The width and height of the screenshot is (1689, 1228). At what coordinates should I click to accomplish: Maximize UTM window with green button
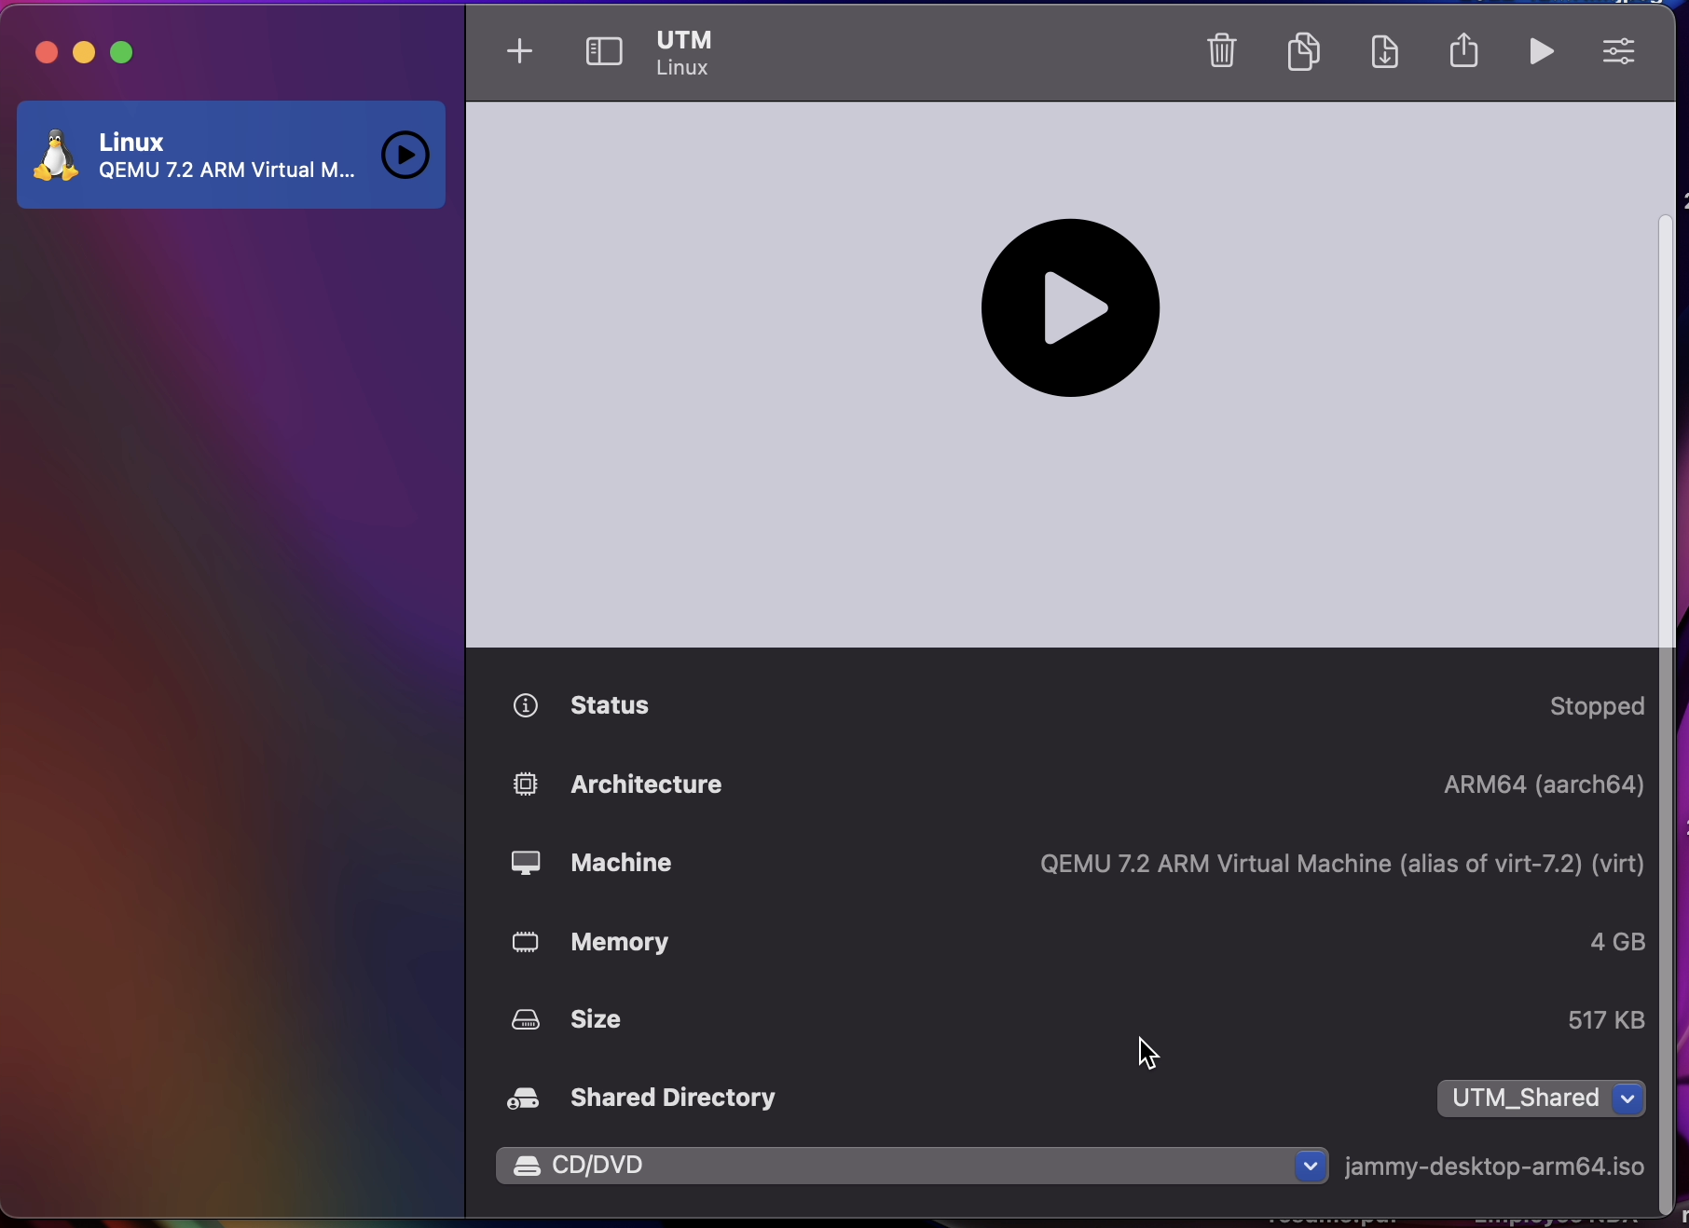(x=122, y=53)
